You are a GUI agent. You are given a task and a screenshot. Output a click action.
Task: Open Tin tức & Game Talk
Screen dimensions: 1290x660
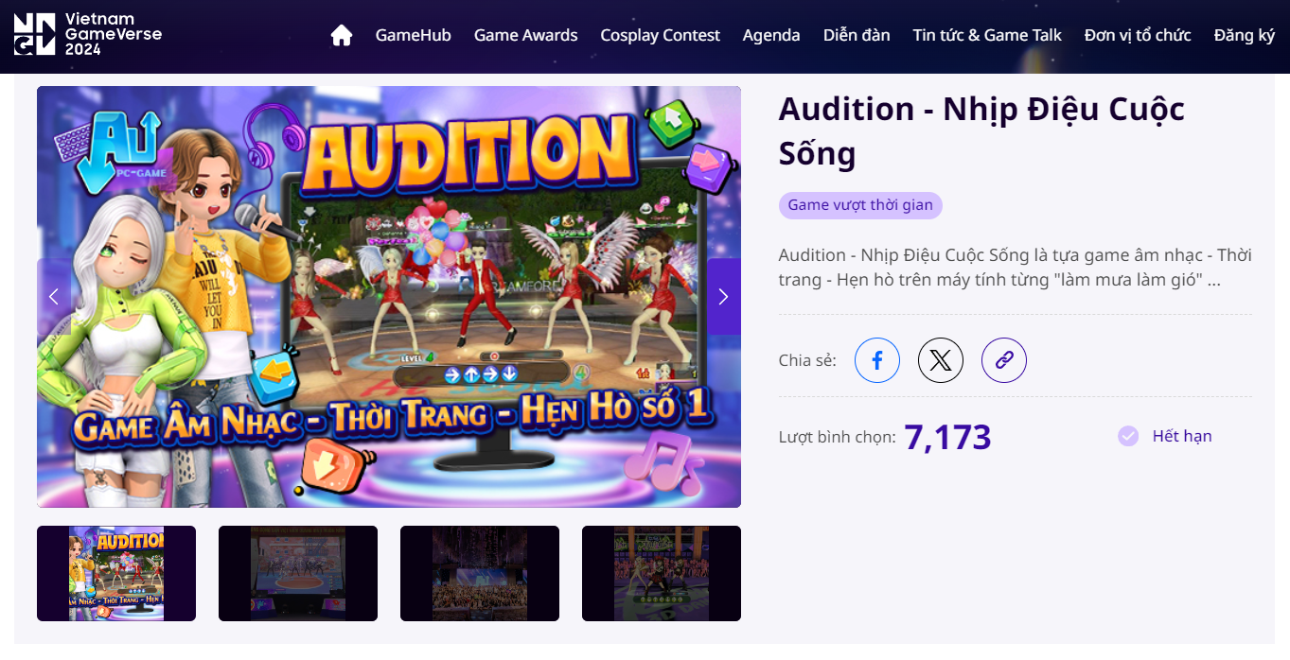(987, 35)
